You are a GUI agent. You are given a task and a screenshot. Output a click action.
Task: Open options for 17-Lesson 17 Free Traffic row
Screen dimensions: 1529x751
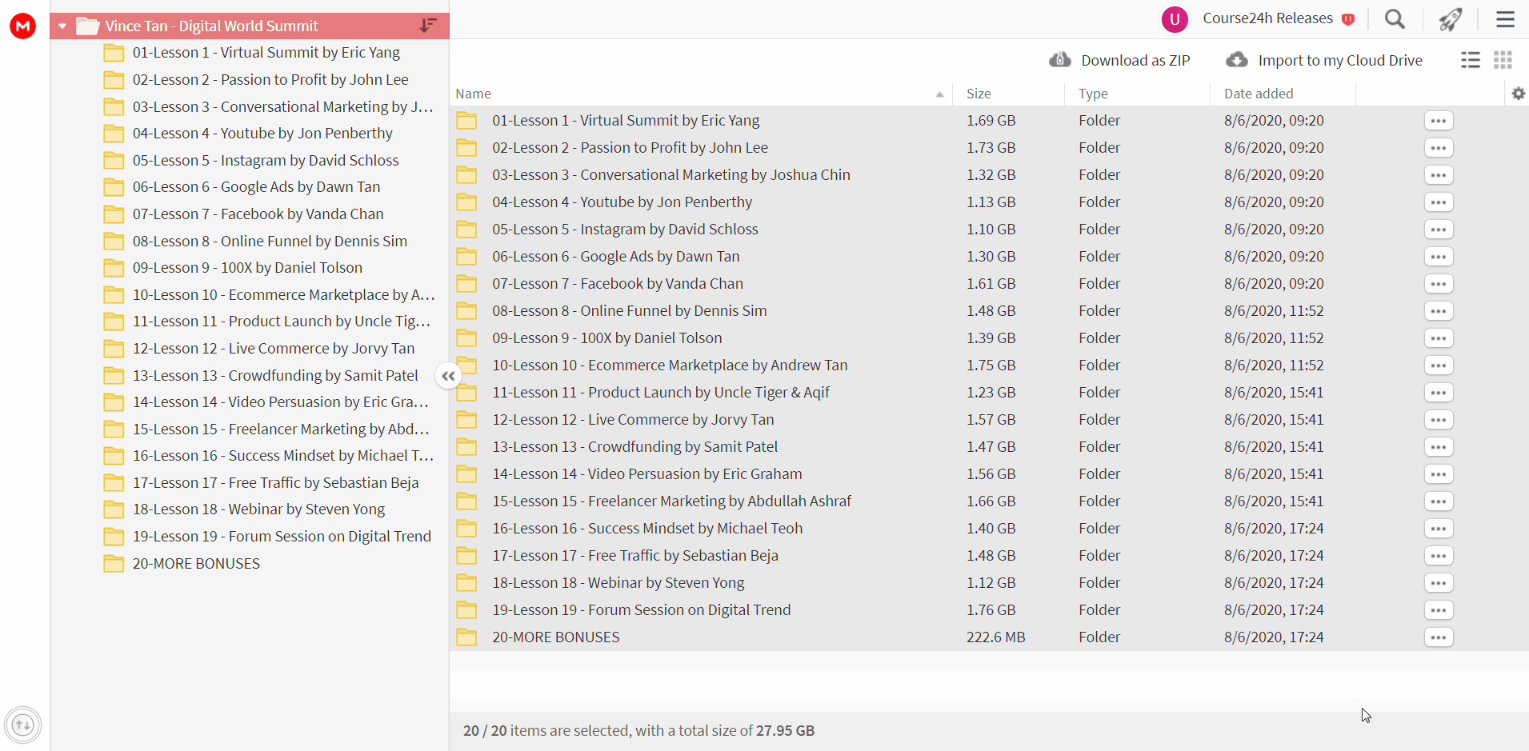click(x=1439, y=556)
